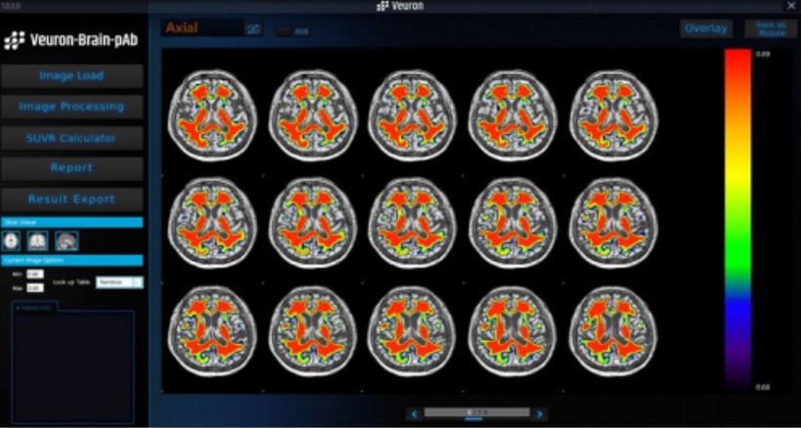Toggle the Overlay display
Screen dimensions: 801x428
(x=705, y=28)
